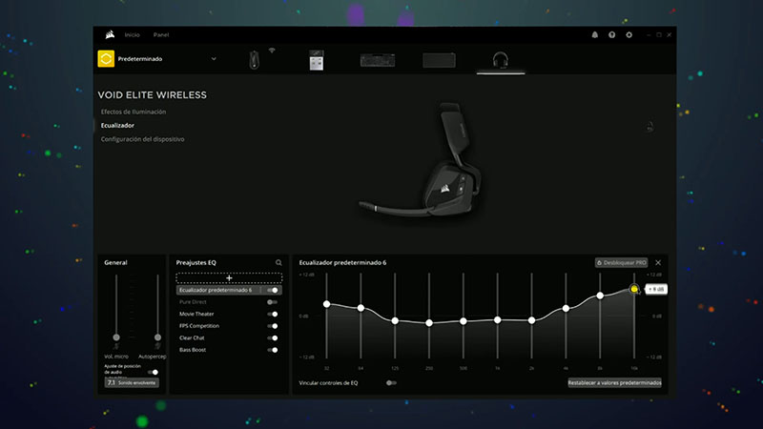
Task: Click the 32 Hz EQ band handle
Action: tap(326, 304)
